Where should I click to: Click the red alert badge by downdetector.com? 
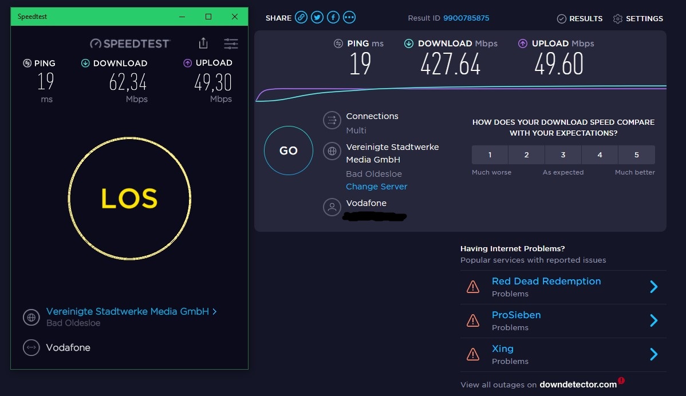pos(621,381)
